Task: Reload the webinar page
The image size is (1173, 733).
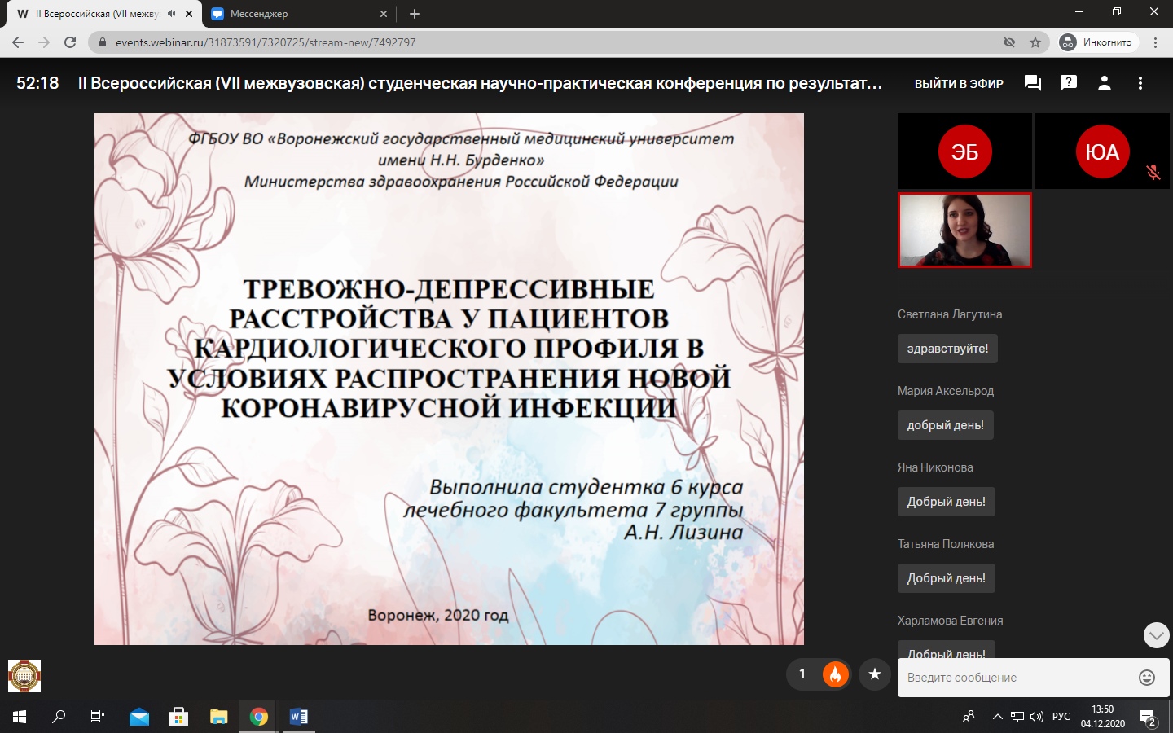Action: click(x=70, y=42)
